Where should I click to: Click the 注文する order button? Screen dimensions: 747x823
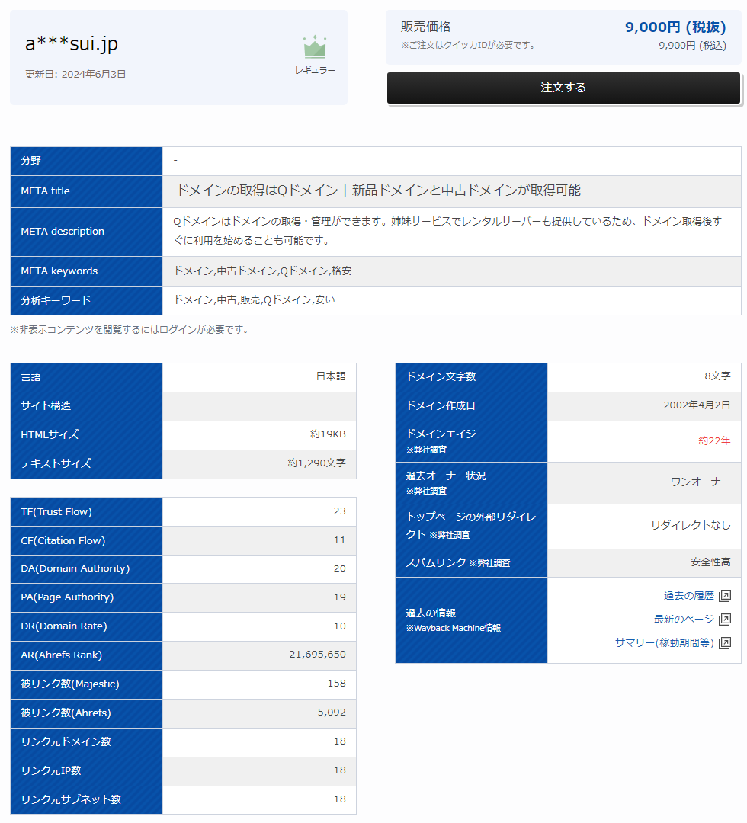click(x=563, y=88)
